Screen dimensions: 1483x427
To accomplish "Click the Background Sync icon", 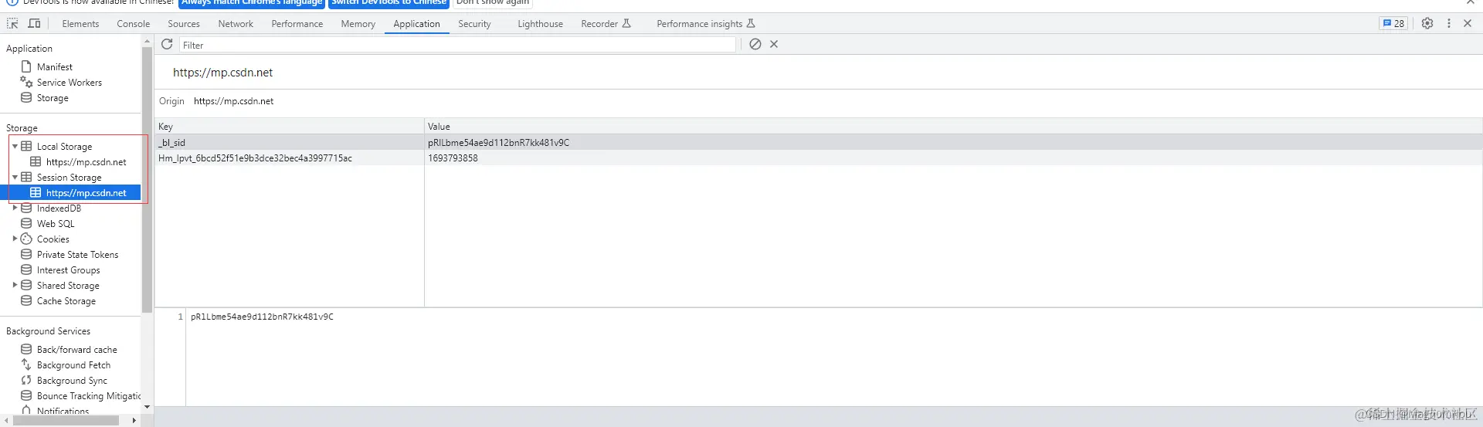I will click(x=26, y=380).
